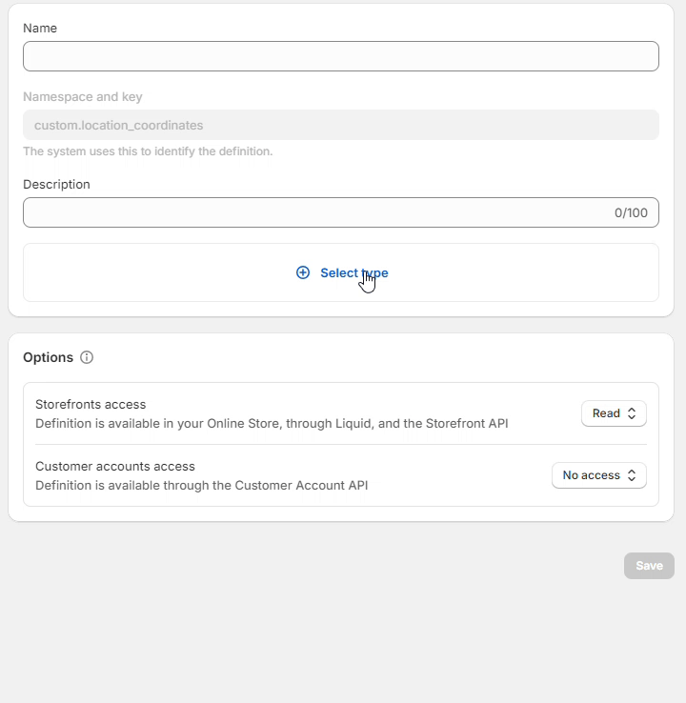The height and width of the screenshot is (703, 686).
Task: Click the custom.location_coordinates namespace field
Action: tap(340, 125)
